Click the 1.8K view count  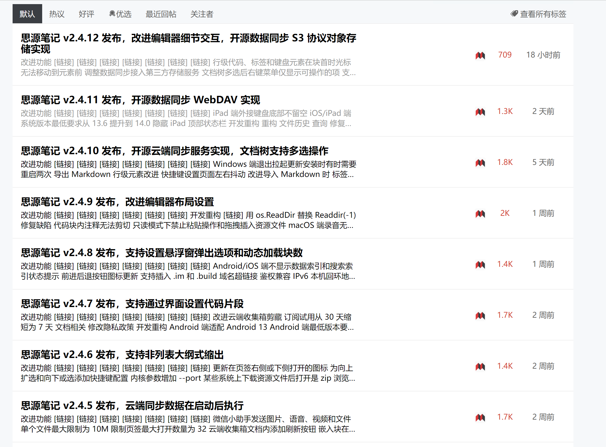click(x=505, y=162)
